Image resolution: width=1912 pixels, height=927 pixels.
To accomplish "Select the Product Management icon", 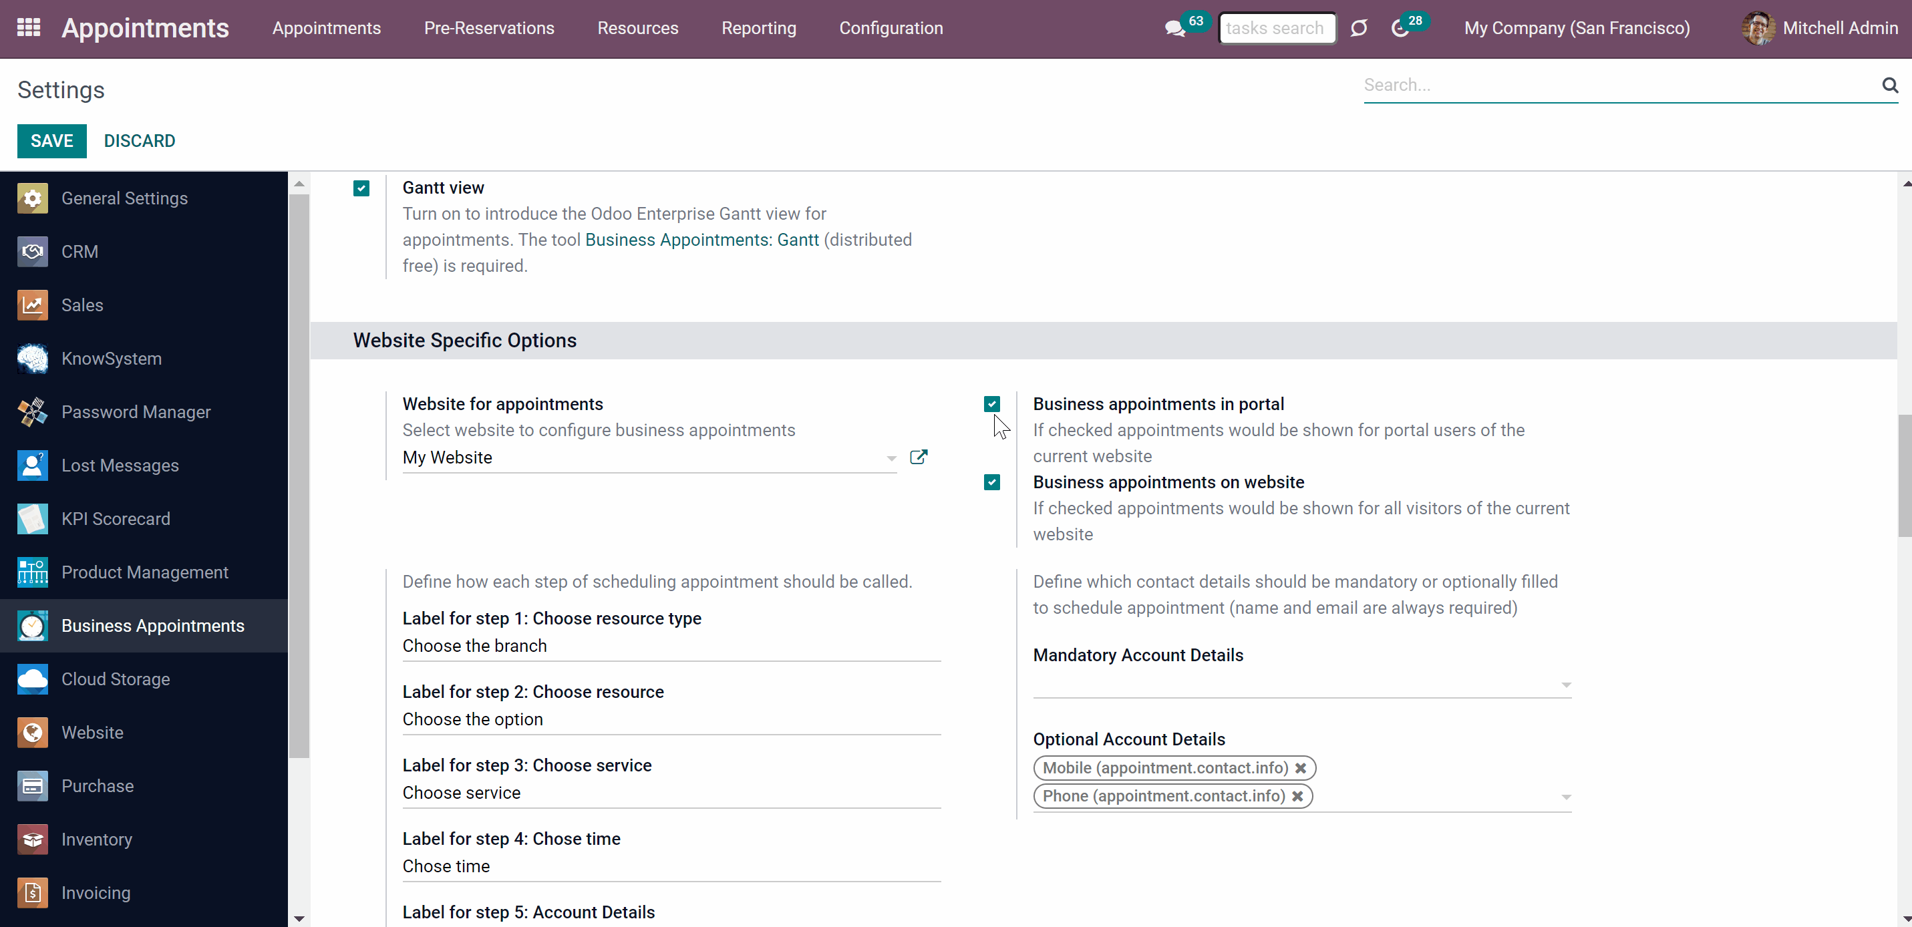I will pyautogui.click(x=33, y=572).
